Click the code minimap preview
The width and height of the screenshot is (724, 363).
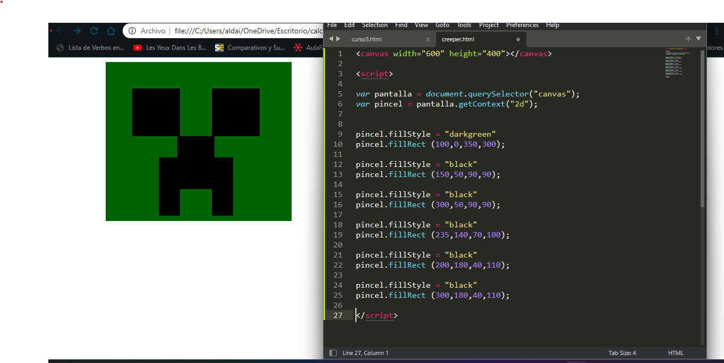click(x=675, y=63)
